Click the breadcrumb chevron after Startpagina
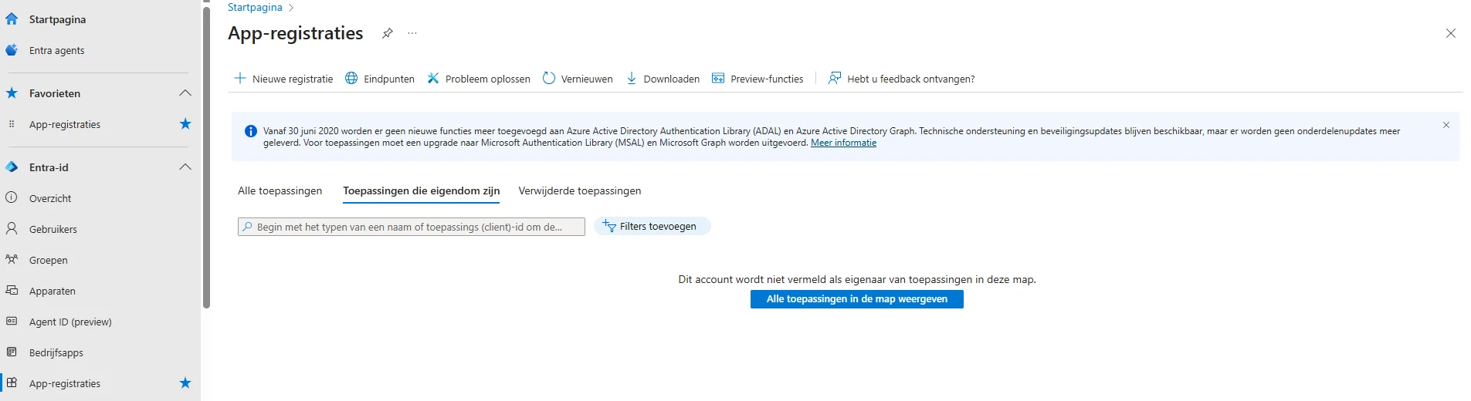The image size is (1471, 401). pos(291,8)
